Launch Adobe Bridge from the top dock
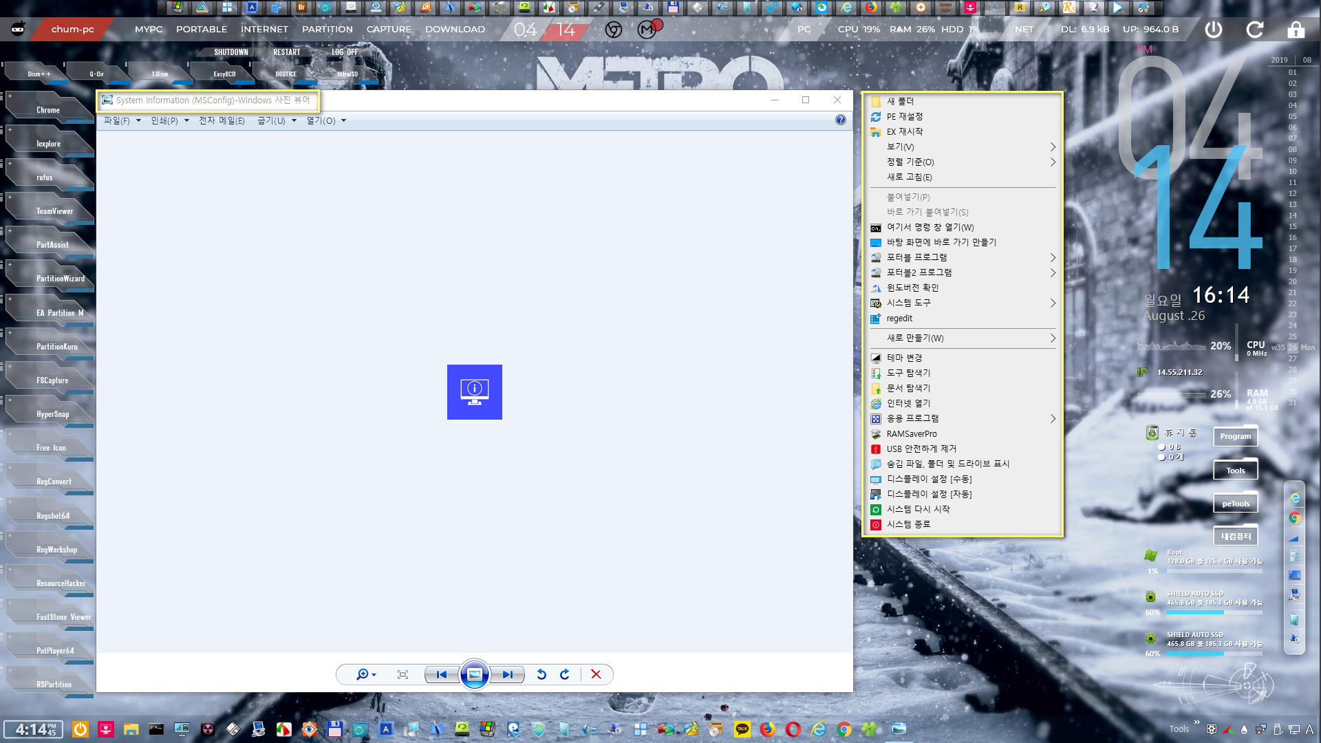 [301, 8]
